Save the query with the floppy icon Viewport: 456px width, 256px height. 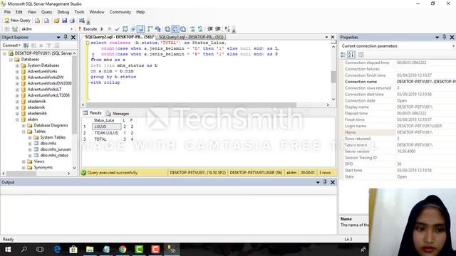pos(64,21)
